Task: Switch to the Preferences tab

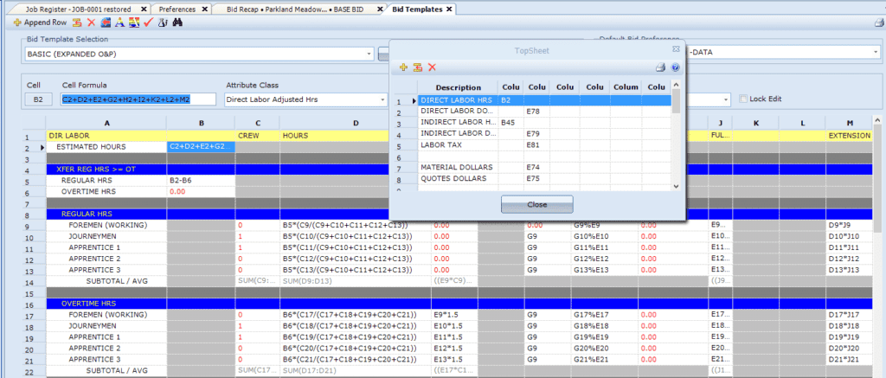Action: [x=177, y=10]
